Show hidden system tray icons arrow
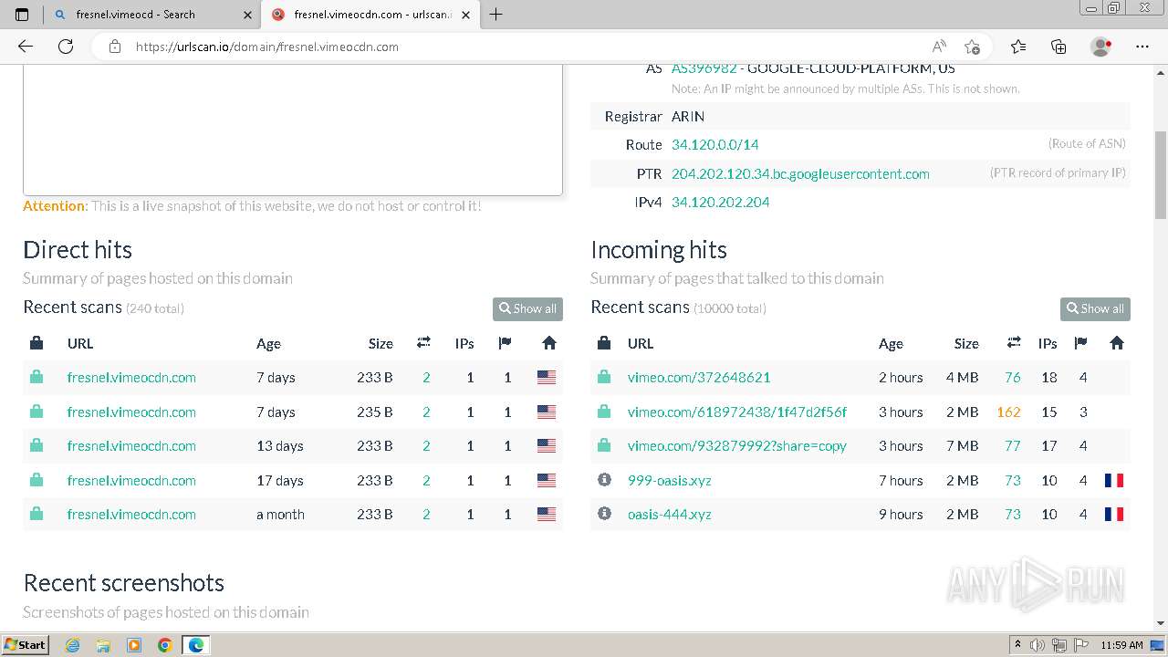Viewport: 1168px width, 657px height. click(x=1017, y=645)
